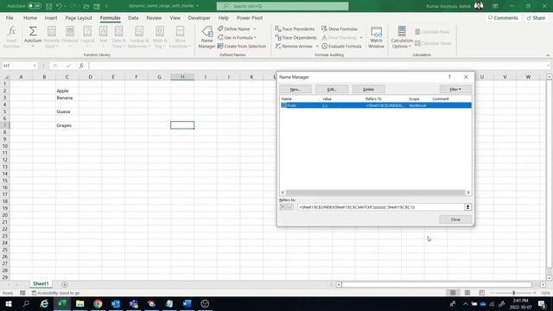Open Chrome from the taskbar
The image size is (553, 311).
pos(98,303)
